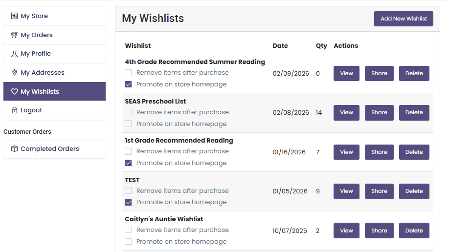Share the 4th Grade Summer Reading wishlist
Screen dimensions: 449x252
(x=379, y=73)
